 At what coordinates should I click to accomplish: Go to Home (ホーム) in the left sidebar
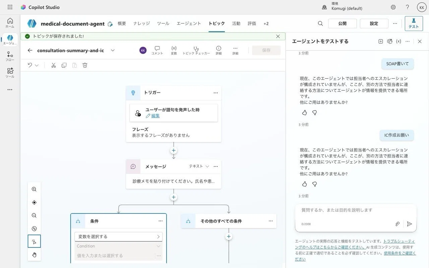coord(10,23)
